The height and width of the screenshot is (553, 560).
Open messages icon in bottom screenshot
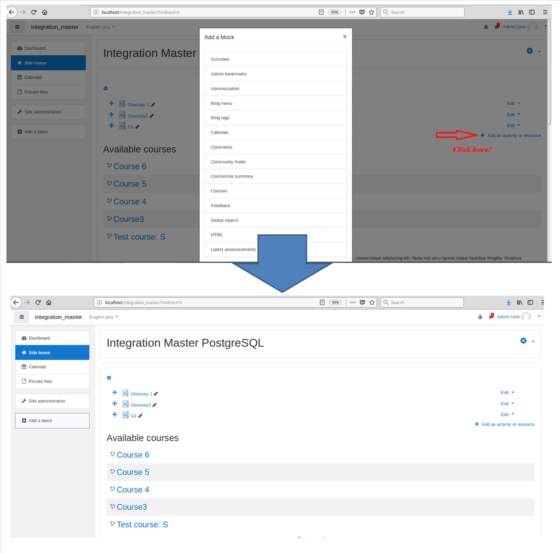pos(491,316)
